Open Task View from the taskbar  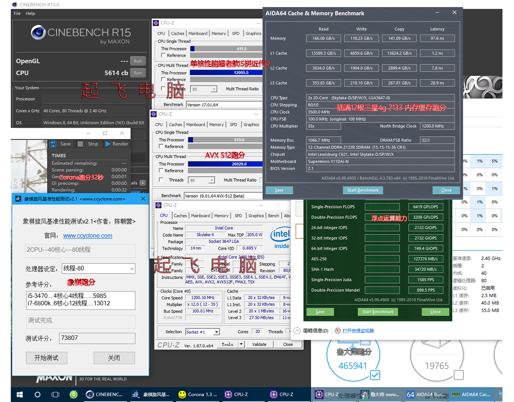pyautogui.click(x=55, y=395)
